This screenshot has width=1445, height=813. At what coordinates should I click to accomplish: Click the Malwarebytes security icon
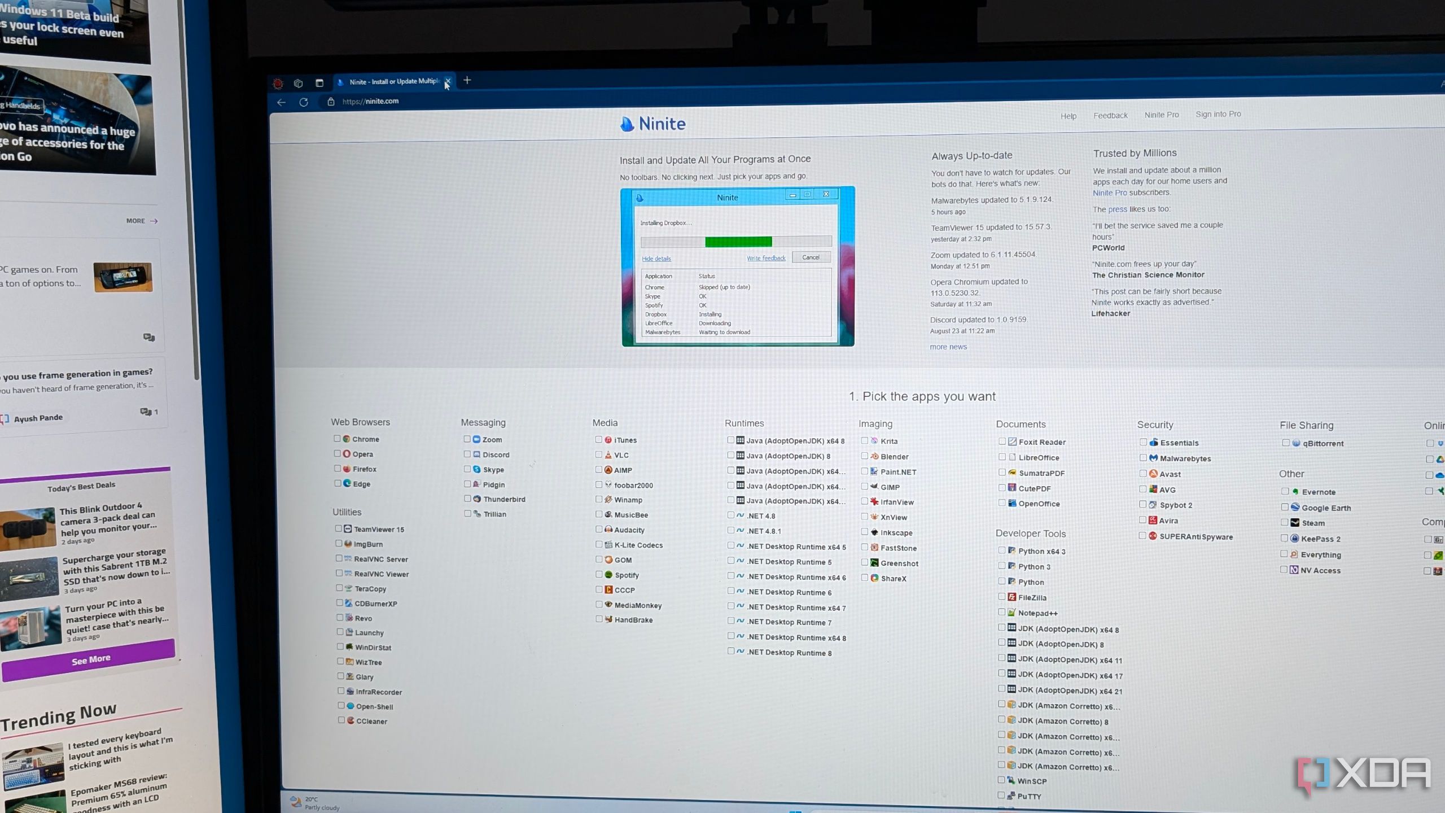point(1153,458)
